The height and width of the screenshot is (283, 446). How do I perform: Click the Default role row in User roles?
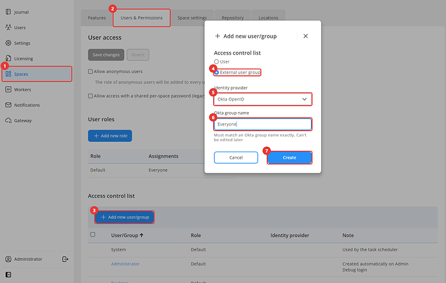point(162,170)
